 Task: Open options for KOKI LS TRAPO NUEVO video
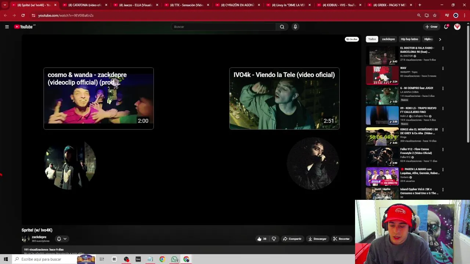[x=443, y=109]
